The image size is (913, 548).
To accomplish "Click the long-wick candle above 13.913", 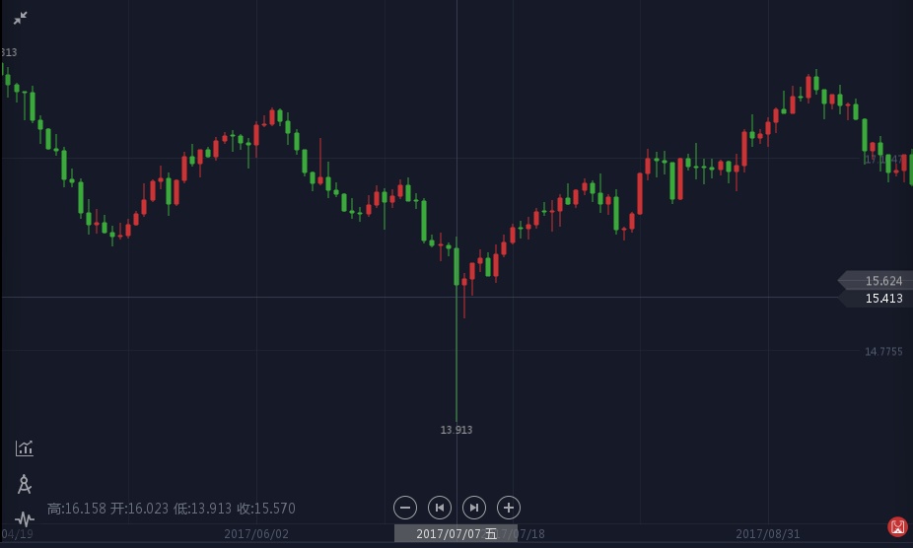I will [456, 335].
